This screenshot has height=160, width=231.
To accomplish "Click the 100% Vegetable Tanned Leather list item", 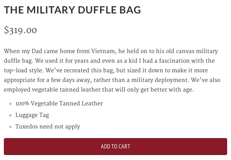I will 59,103.
